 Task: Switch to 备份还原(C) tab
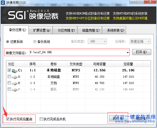(x=16, y=30)
